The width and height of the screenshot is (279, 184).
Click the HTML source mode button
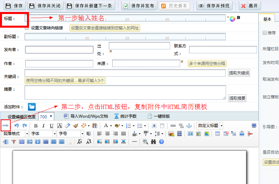6,125
